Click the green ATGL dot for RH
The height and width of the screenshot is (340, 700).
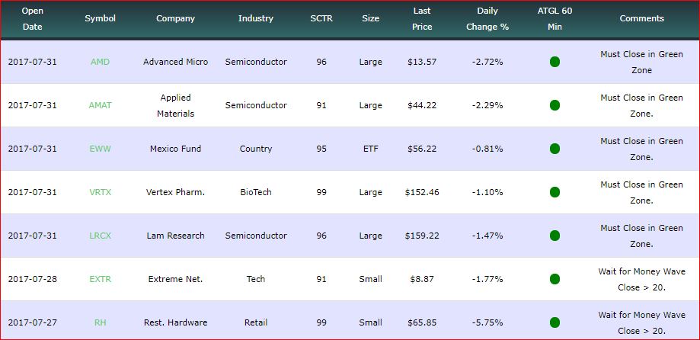[x=555, y=322]
